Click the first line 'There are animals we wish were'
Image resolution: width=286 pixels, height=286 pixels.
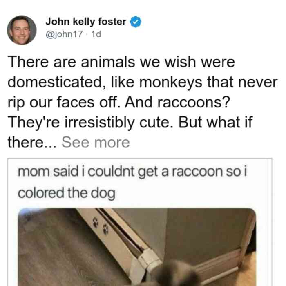(x=121, y=62)
